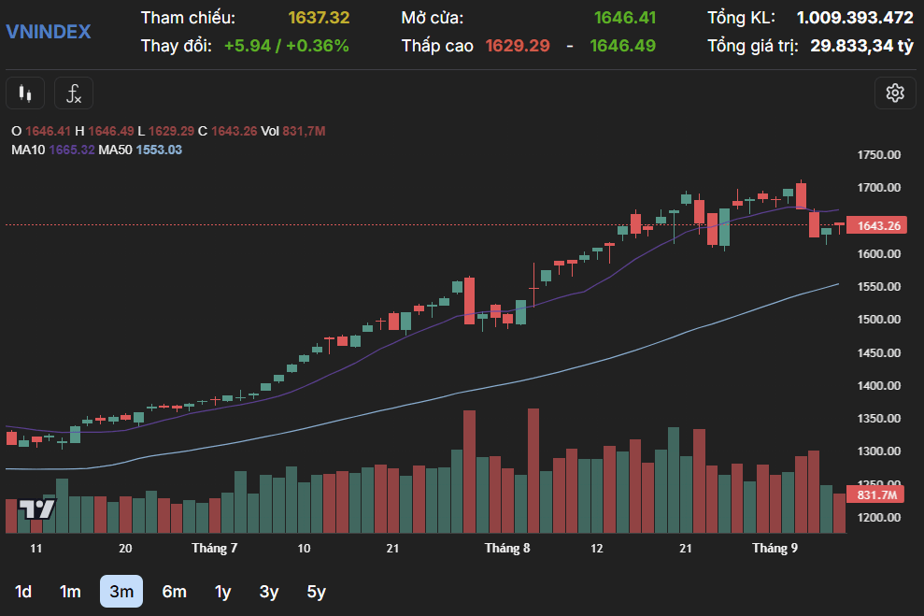924x616 pixels.
Task: Click the Tháng 9 date axis label
Action: (775, 548)
